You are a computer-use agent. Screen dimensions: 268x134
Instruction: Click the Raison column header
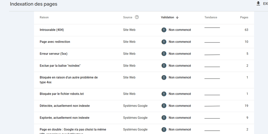(44, 18)
